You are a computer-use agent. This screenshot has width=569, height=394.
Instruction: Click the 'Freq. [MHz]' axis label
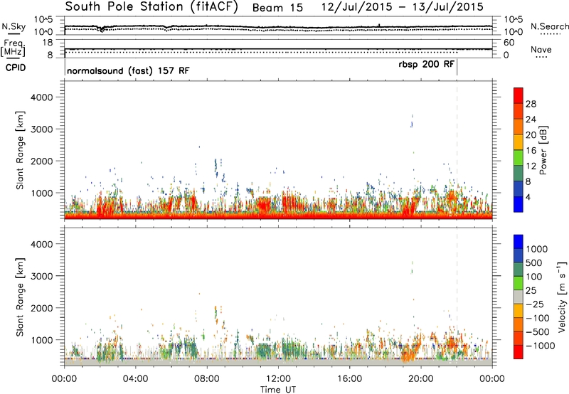tap(14, 48)
